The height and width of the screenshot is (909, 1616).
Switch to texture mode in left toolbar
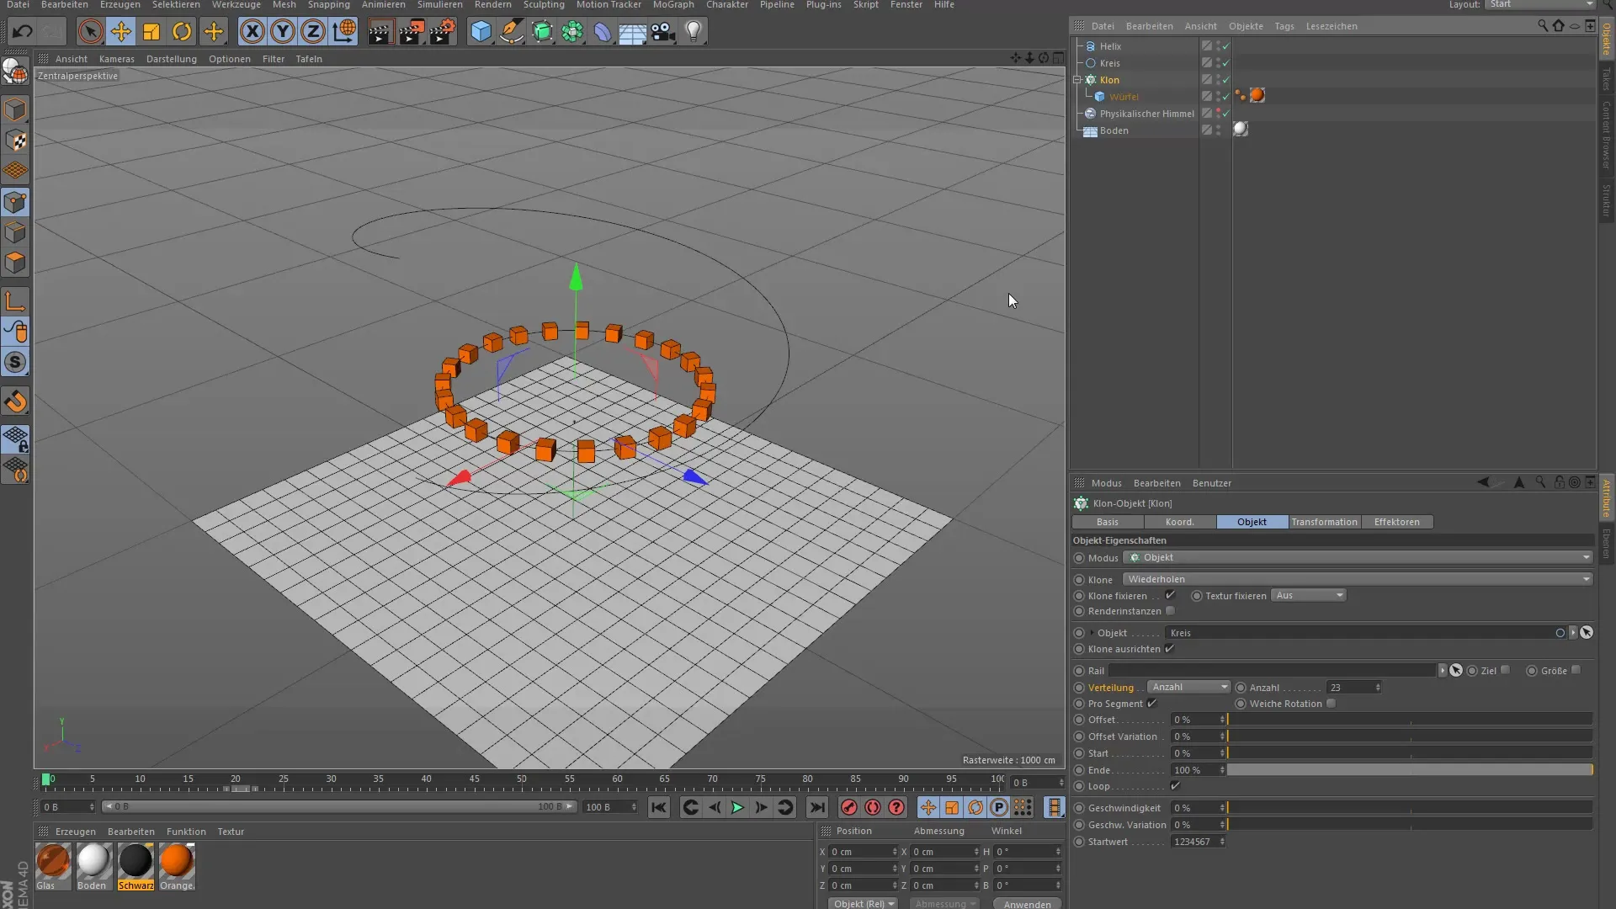pos(15,141)
